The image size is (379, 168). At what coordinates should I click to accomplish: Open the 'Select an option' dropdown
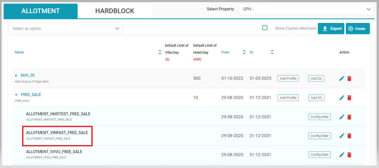tap(66, 29)
